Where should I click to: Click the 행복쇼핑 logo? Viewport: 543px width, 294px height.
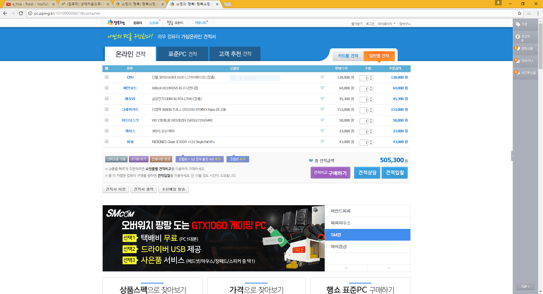point(116,23)
